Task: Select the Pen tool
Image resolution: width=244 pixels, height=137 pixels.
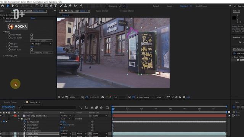Action: click(51, 6)
